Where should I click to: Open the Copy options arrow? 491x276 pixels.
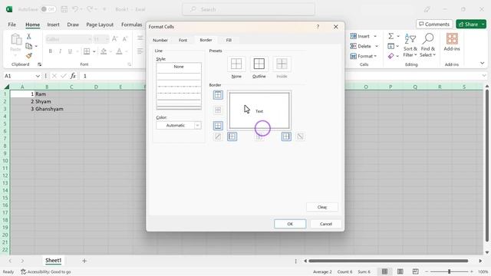[x=36, y=46]
